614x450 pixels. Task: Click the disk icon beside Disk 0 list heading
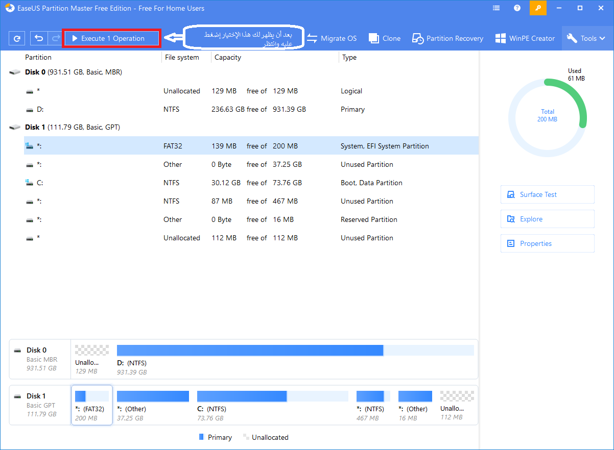(15, 72)
